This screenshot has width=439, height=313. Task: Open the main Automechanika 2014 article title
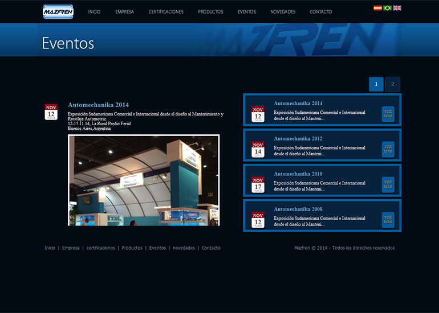point(98,105)
